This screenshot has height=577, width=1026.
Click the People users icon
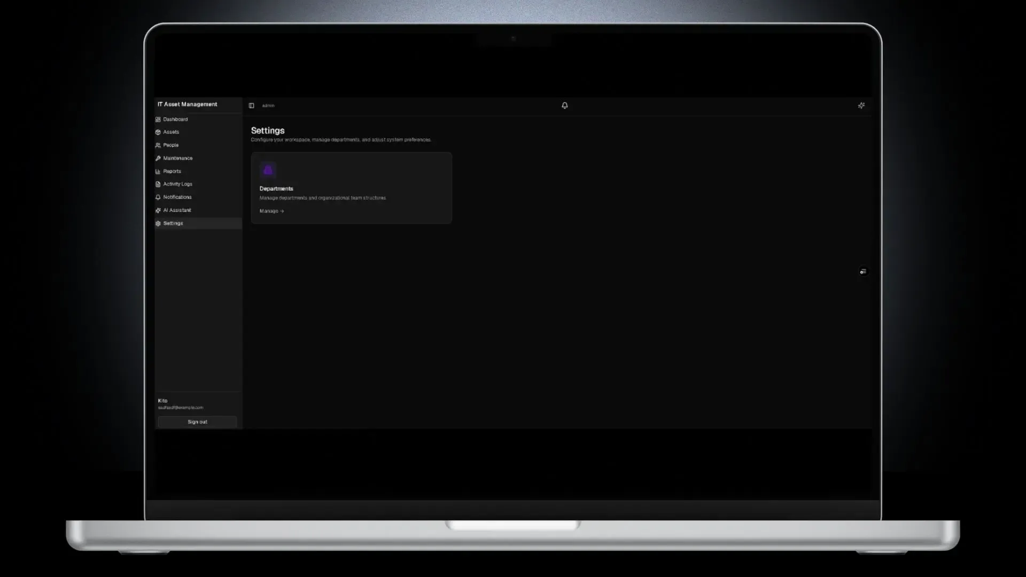(x=158, y=145)
